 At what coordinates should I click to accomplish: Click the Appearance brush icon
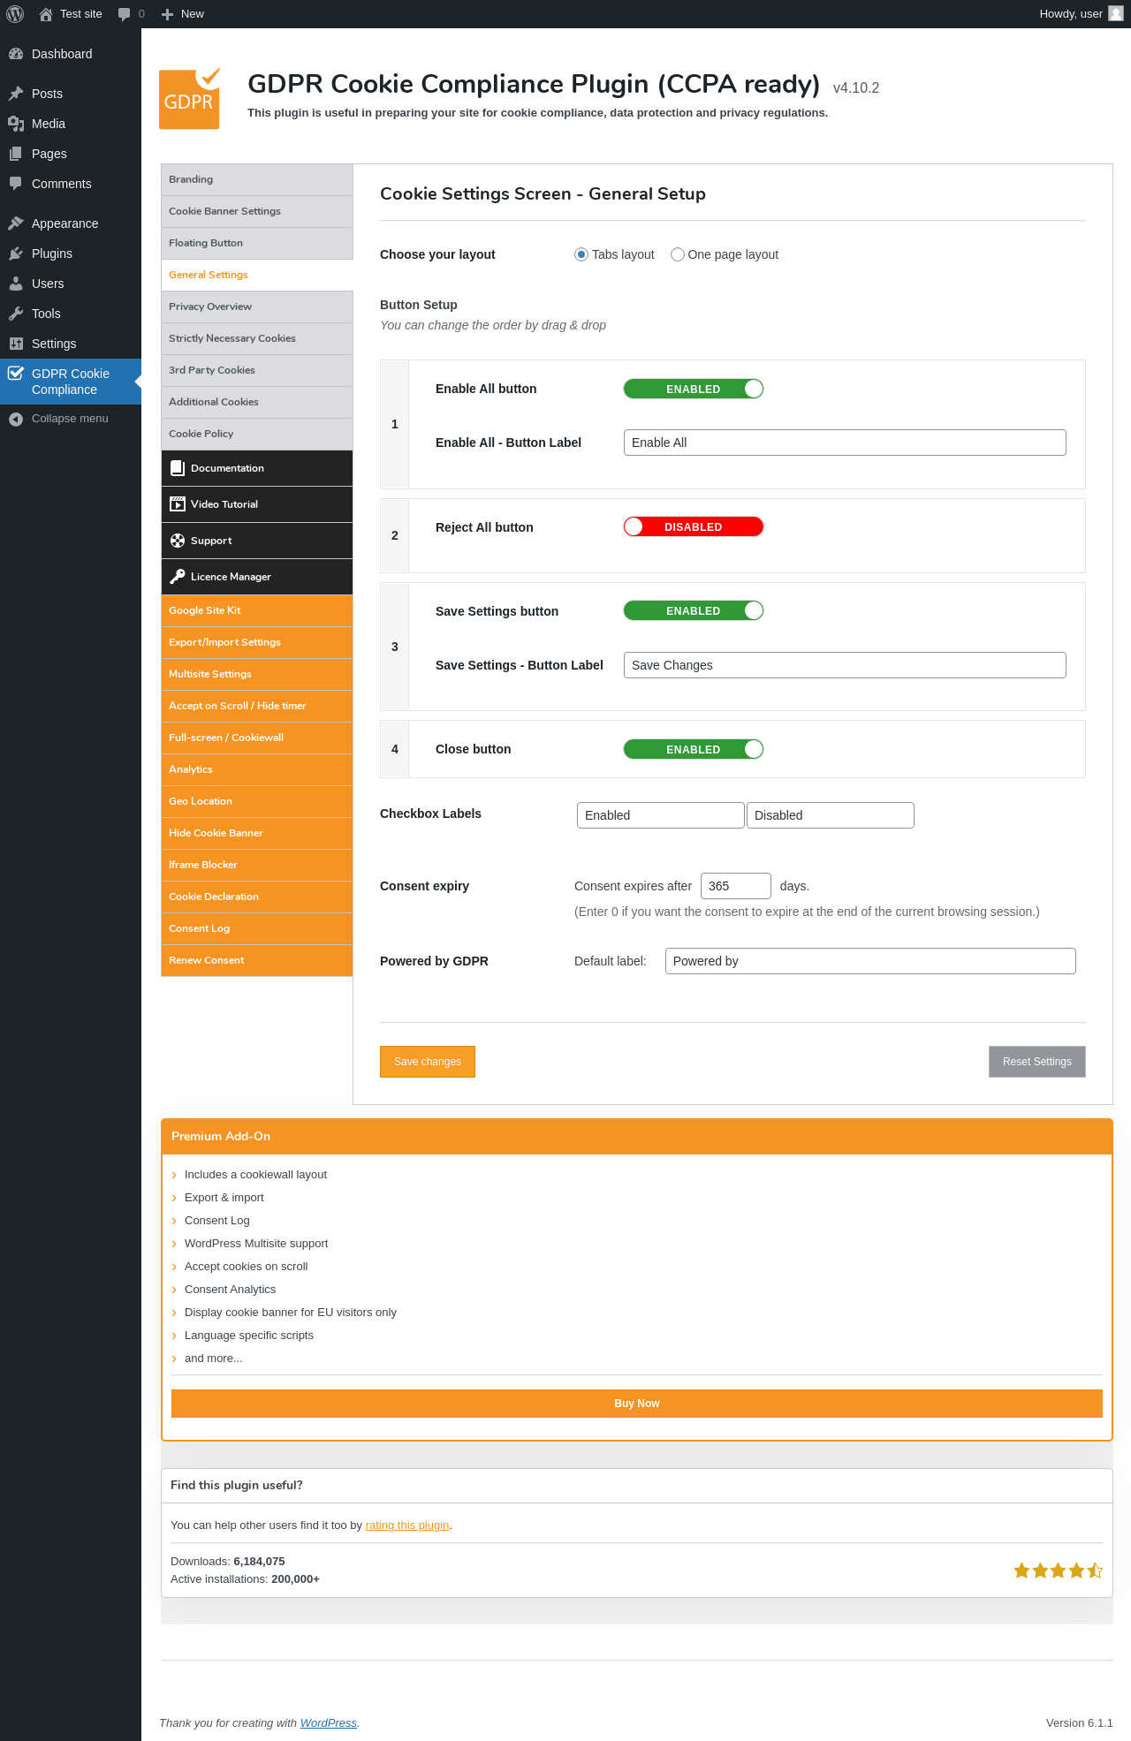tap(16, 223)
